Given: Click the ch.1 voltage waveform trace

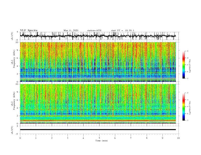Looking at the screenshot, I should click(98, 36).
